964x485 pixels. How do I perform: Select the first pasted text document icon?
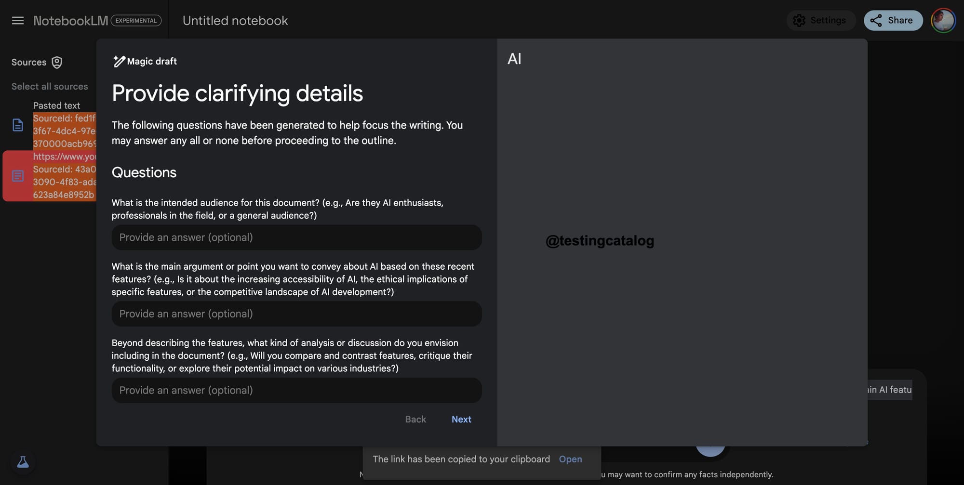pyautogui.click(x=18, y=125)
